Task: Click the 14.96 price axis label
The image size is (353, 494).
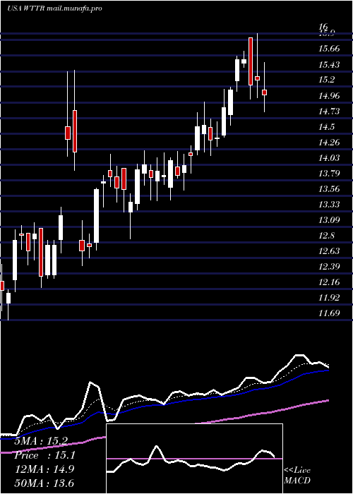Action: 330,95
